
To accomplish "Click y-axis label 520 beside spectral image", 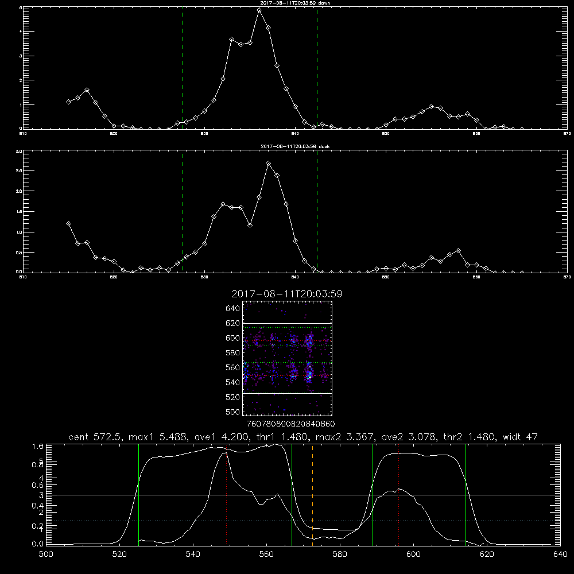I will pyautogui.click(x=233, y=397).
